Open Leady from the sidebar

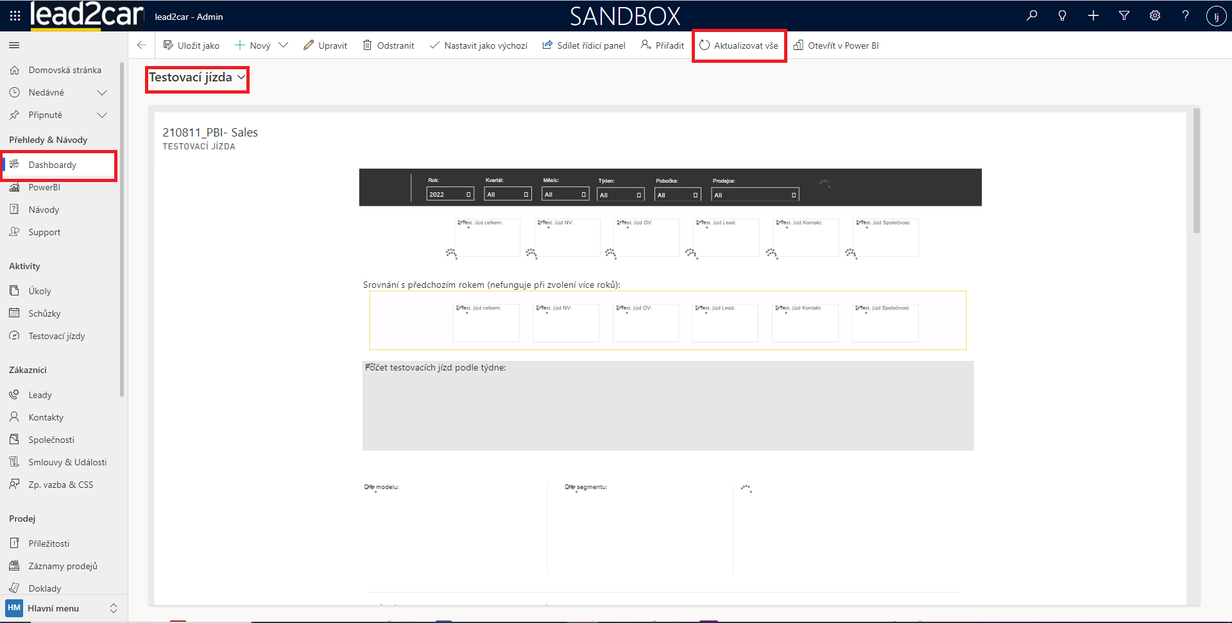(x=40, y=395)
